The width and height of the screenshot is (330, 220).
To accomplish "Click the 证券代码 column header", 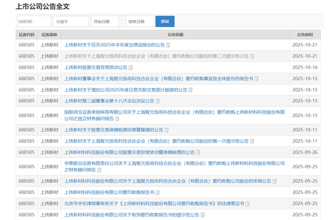I will (26, 35).
